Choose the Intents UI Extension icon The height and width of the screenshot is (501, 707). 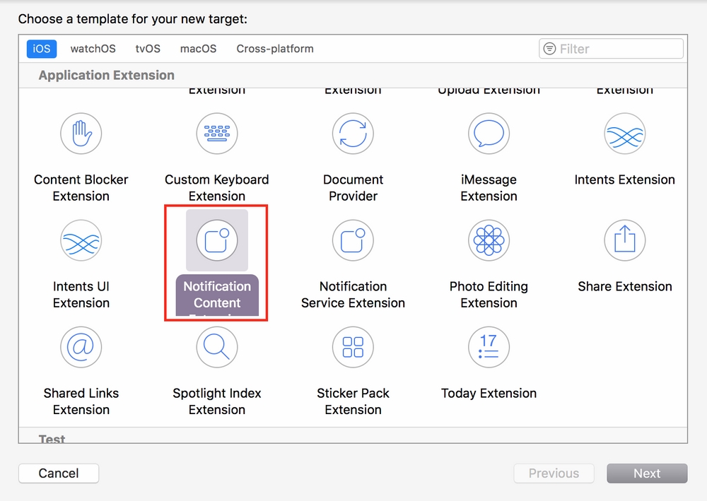[81, 240]
